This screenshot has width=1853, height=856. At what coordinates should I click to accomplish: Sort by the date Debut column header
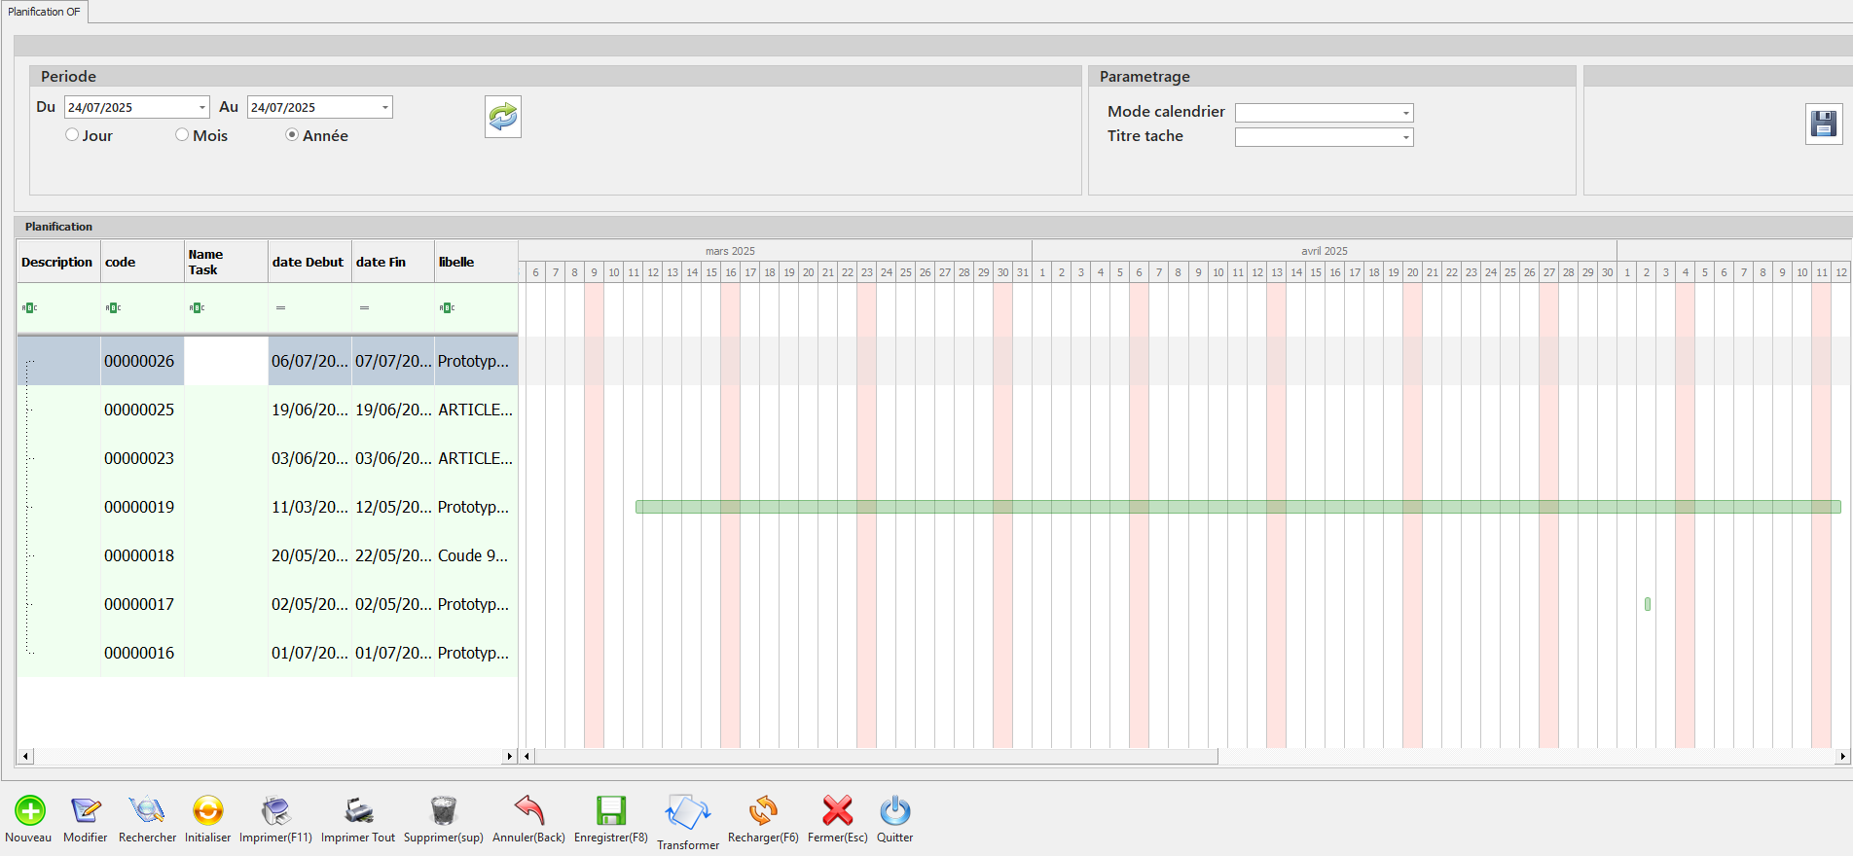click(x=308, y=262)
